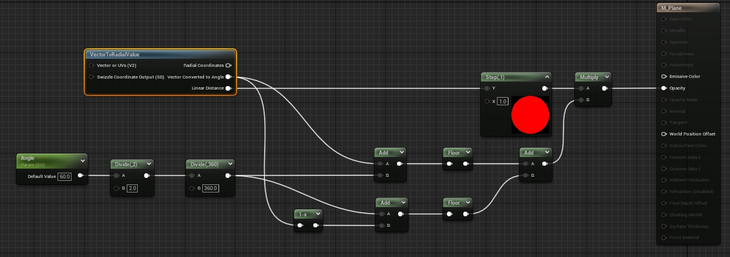
Task: Click the Radial Coordinates output pin
Action: point(228,66)
